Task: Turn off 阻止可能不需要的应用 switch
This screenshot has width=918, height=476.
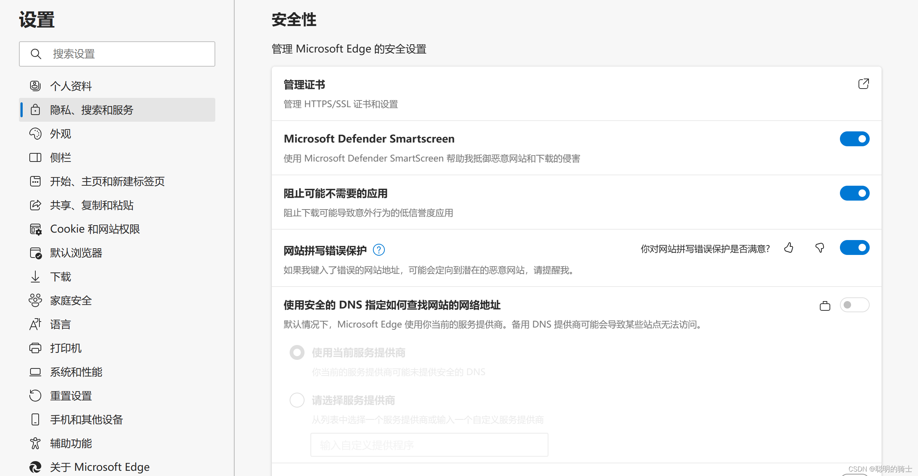Action: pos(854,193)
